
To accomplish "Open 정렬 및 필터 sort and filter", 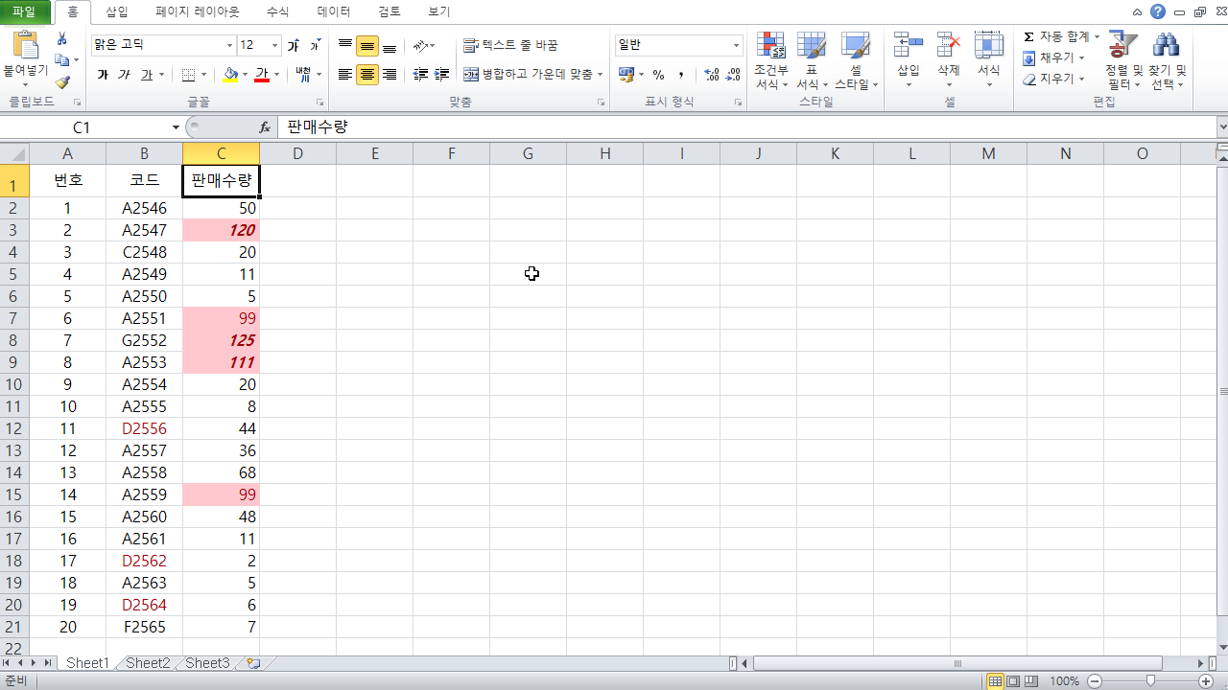I will (1123, 60).
